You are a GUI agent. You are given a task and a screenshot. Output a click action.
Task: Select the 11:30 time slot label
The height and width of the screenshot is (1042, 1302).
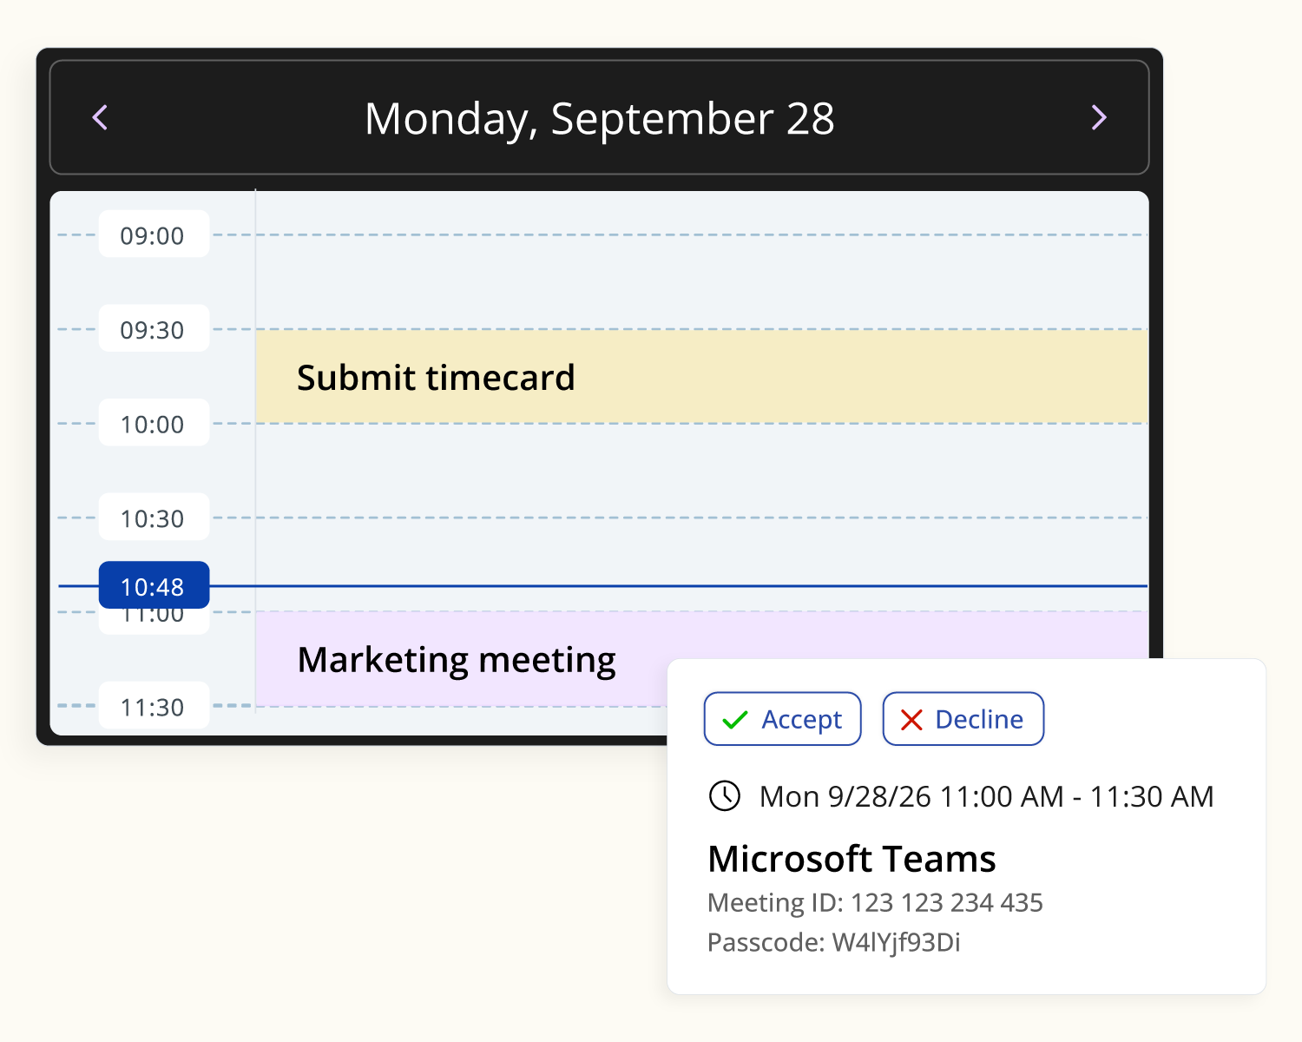154,706
